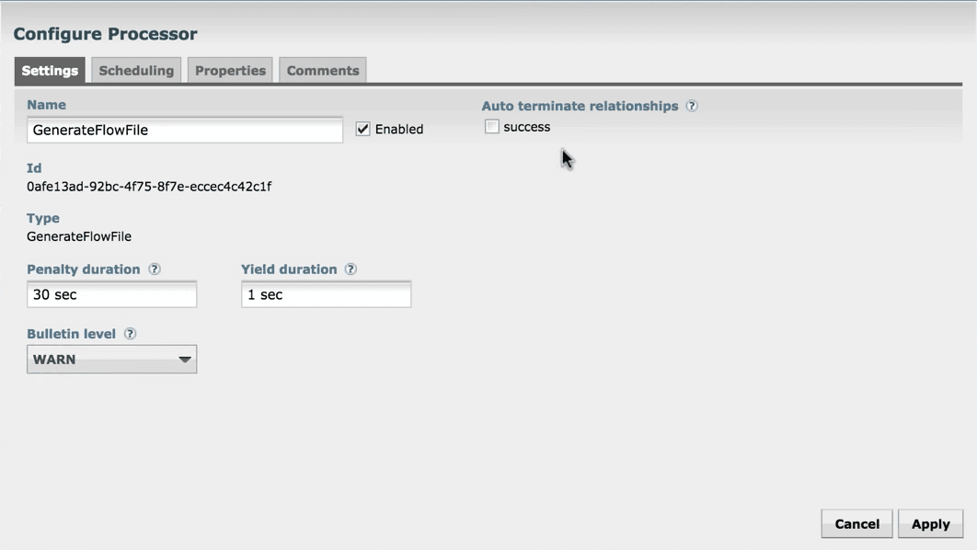Focus the Name field containing GenerateFlowFile

pos(184,130)
